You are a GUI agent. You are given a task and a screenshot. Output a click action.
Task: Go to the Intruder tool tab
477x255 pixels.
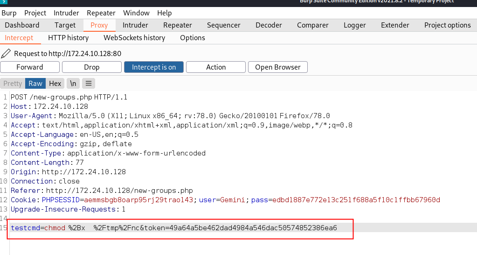(x=135, y=25)
